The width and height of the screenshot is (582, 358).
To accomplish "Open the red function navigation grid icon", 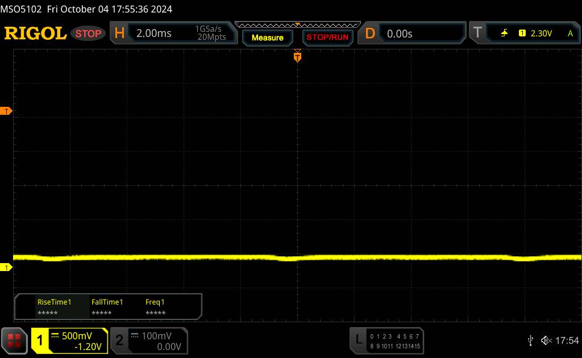I will (15, 340).
